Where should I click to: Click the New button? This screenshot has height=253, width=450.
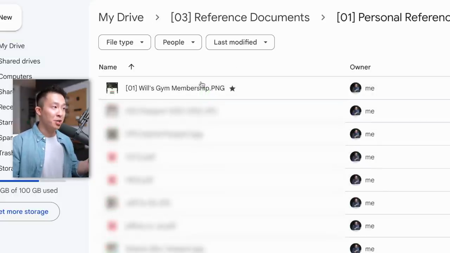pos(7,18)
